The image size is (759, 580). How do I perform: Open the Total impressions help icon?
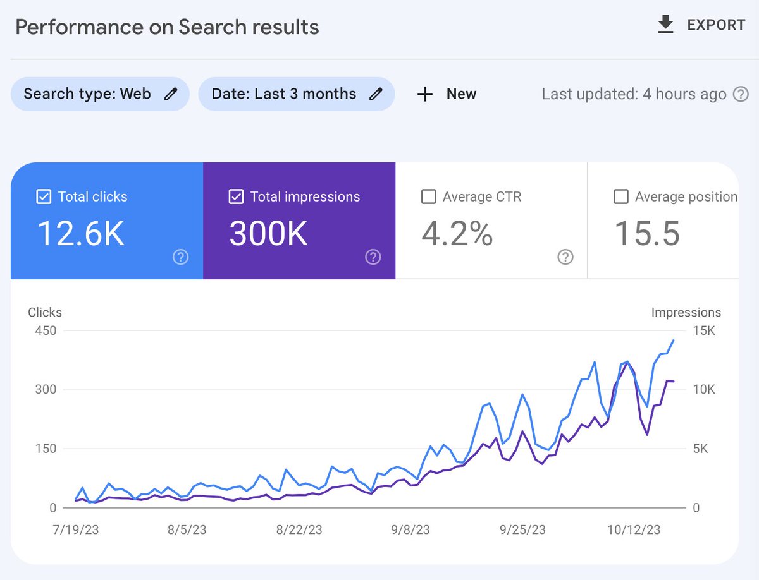[373, 257]
